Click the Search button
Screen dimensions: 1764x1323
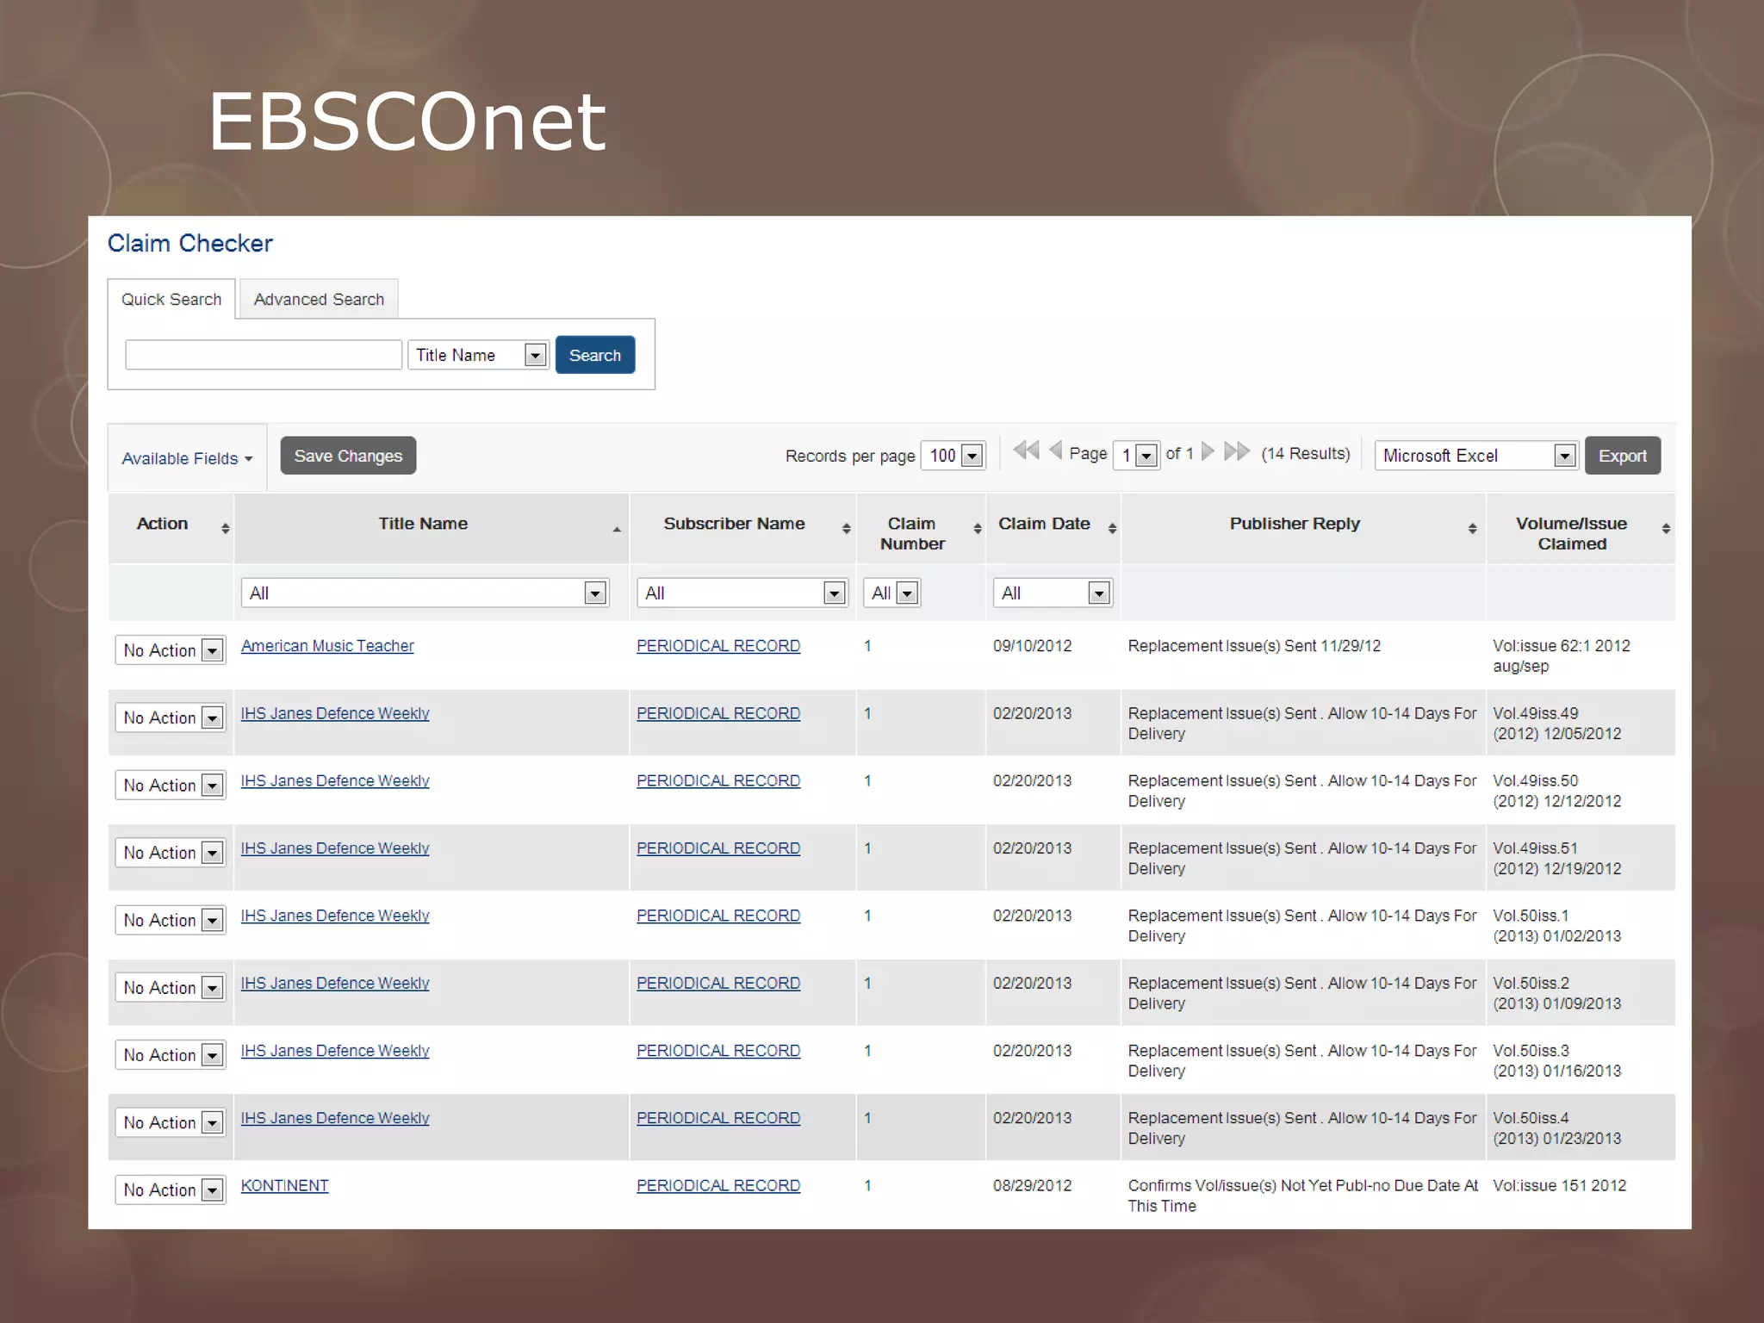[x=595, y=355]
